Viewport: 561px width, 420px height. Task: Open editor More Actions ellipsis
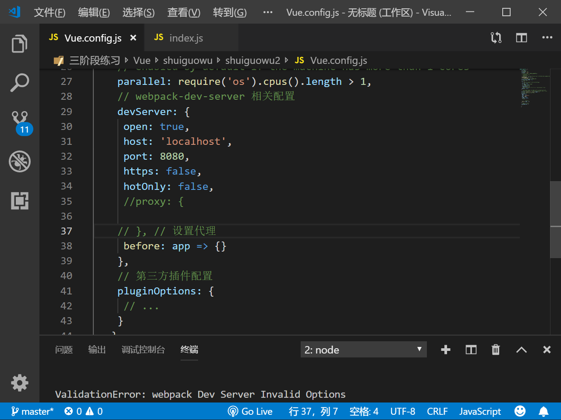point(547,38)
